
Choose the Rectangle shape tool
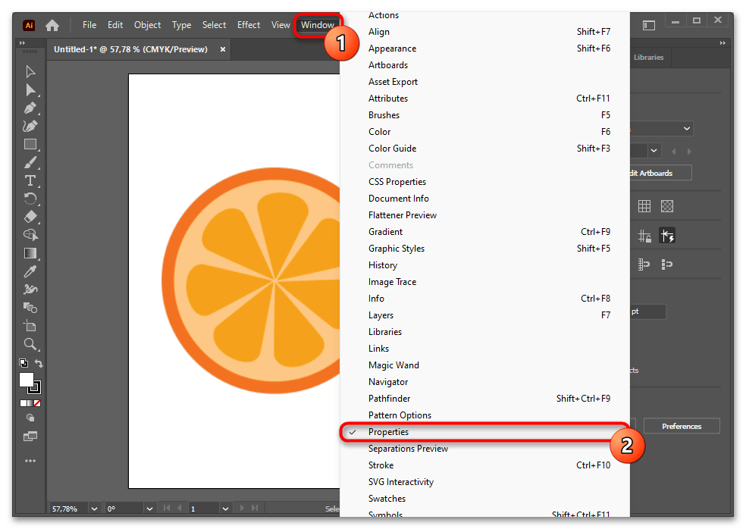pyautogui.click(x=30, y=144)
